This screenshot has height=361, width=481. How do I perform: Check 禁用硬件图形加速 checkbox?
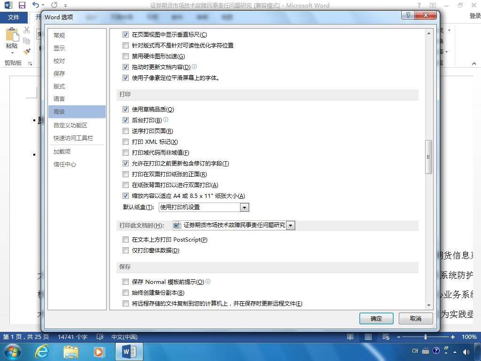(x=125, y=56)
